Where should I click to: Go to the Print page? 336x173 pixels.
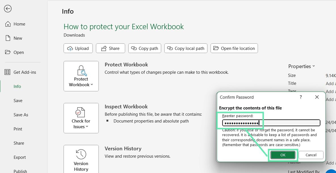coord(18,129)
